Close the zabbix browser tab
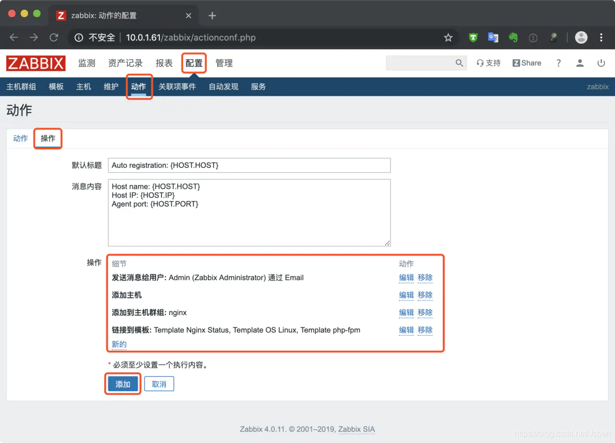This screenshot has width=615, height=443. tap(188, 15)
